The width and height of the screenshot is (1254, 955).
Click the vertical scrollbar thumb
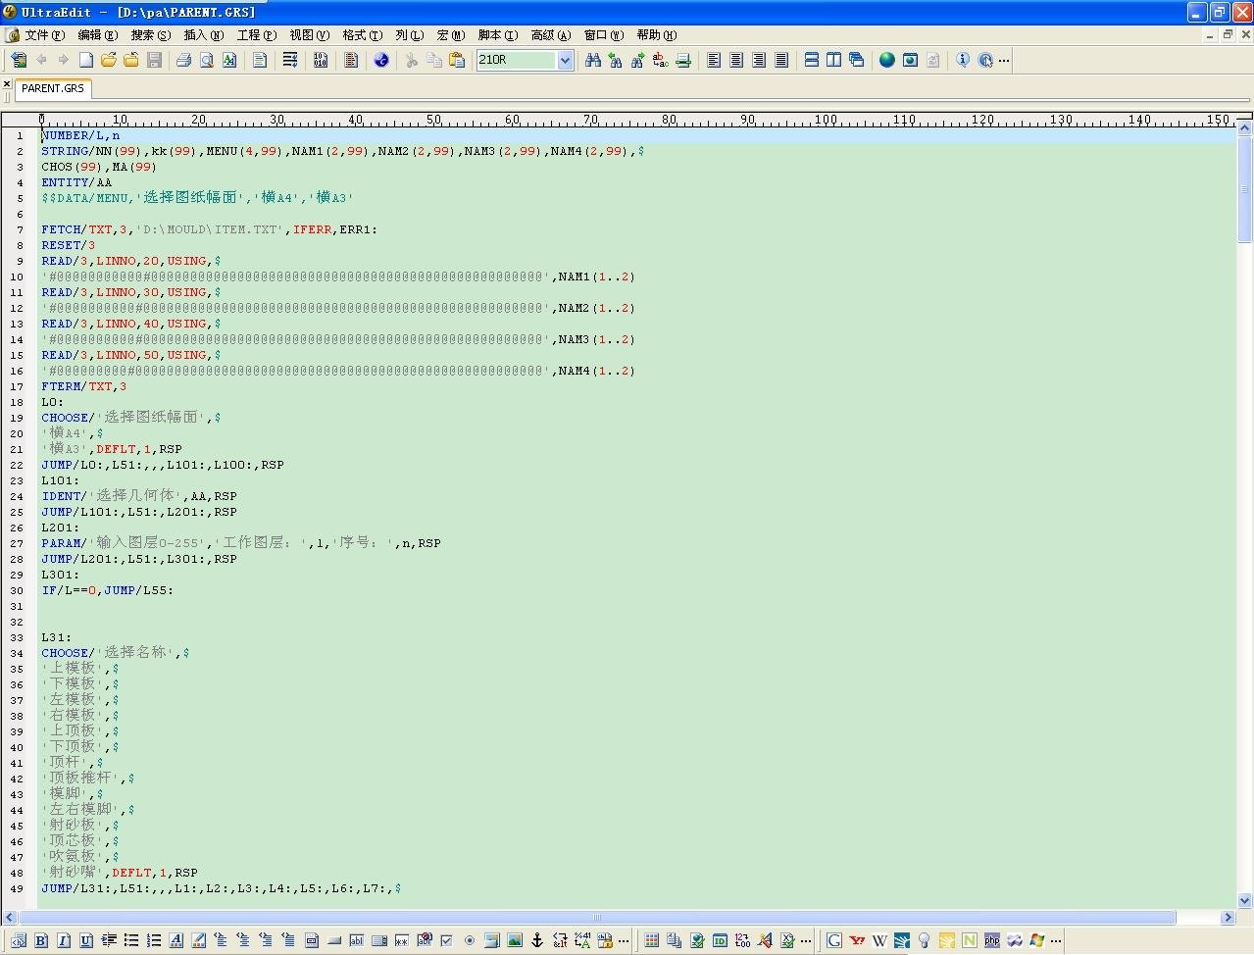[x=1245, y=188]
